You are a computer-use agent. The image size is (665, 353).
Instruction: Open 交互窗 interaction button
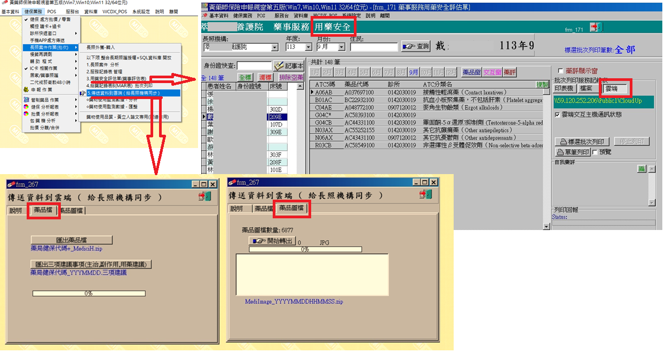click(x=492, y=72)
